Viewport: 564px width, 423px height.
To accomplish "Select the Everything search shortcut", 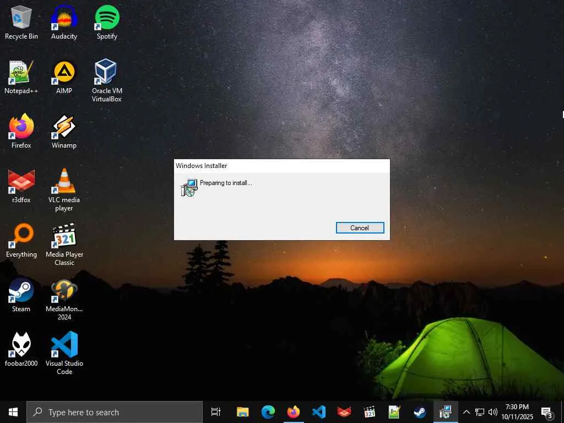I will pos(21,241).
